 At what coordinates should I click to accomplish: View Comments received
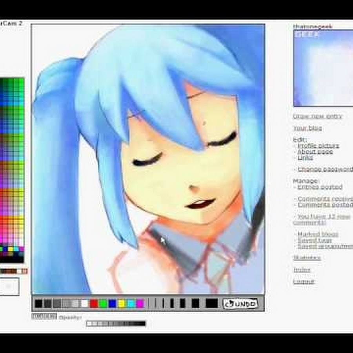[325, 199]
